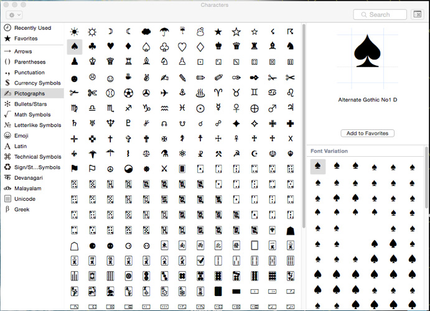This screenshot has height=311, width=430.
Task: Select the male sign character
Action: (272, 108)
